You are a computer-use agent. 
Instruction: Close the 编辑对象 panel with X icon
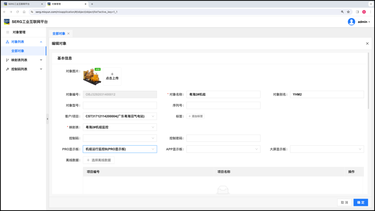pyautogui.click(x=367, y=43)
